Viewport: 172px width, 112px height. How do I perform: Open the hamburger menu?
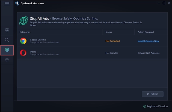pos(7,4)
